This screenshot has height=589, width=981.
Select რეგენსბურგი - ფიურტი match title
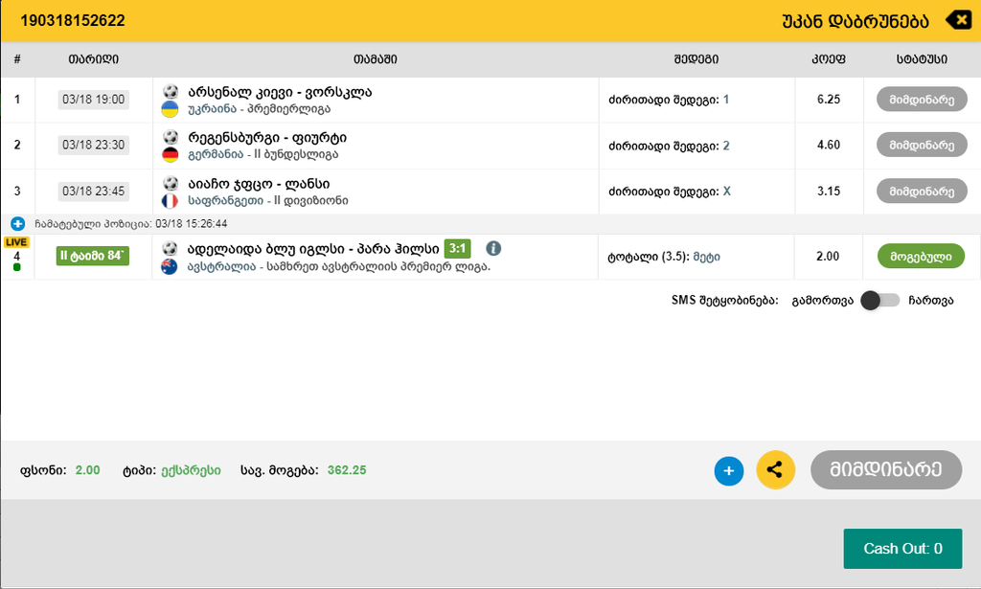(x=267, y=138)
